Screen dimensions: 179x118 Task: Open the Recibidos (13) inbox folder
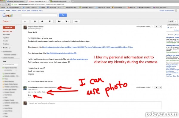(7, 32)
